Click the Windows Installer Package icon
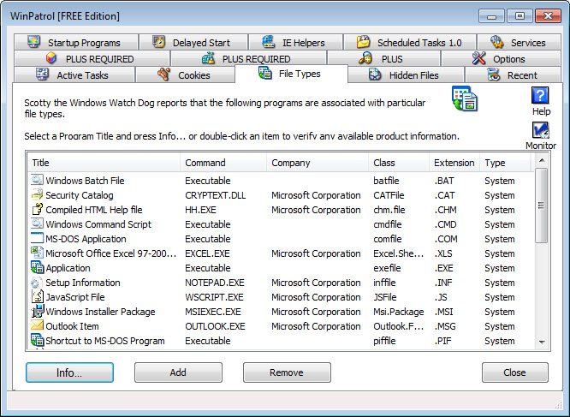Image resolution: width=570 pixels, height=417 pixels. click(37, 311)
